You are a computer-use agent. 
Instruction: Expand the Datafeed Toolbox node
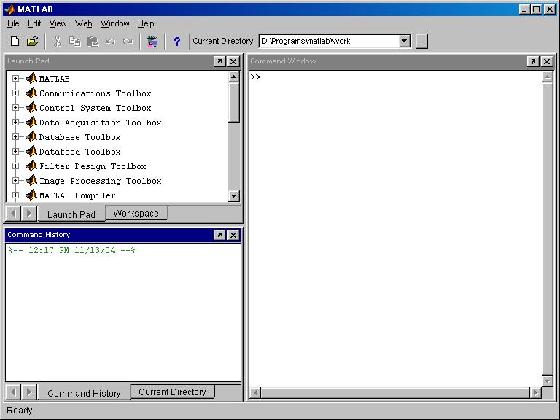click(x=15, y=152)
